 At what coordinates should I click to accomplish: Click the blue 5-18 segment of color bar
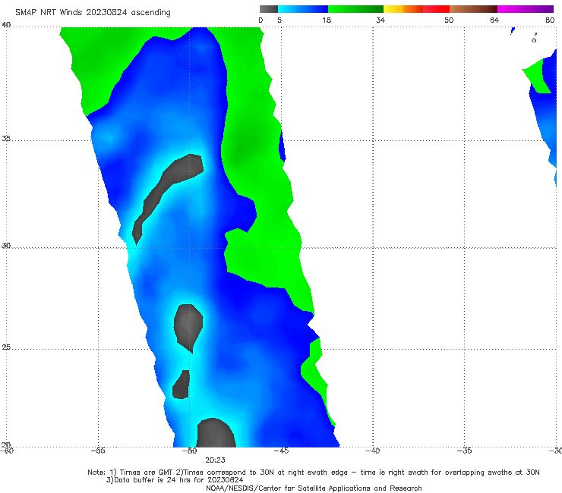pyautogui.click(x=303, y=9)
